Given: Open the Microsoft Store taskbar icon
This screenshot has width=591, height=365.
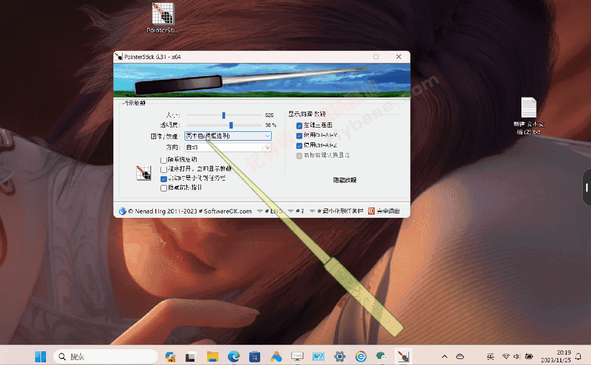Looking at the screenshot, I should pos(255,356).
